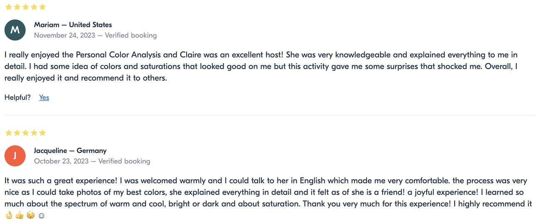Click Jacqueline's "J" avatar icon
The width and height of the screenshot is (538, 223).
pyautogui.click(x=15, y=156)
